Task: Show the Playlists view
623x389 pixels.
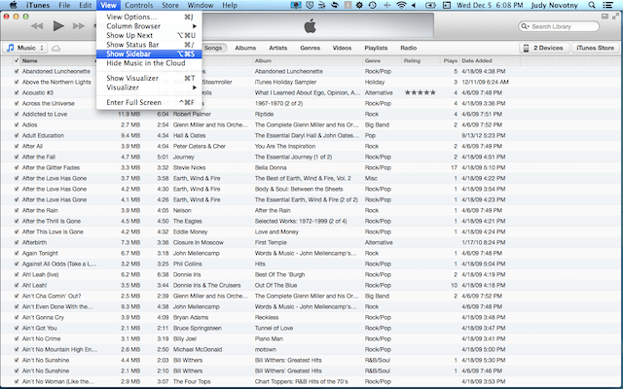Action: point(376,48)
